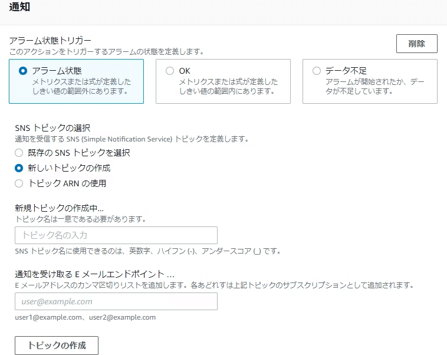Select the データ不足 trigger option
This screenshot has height=355, width=447.
coord(317,71)
